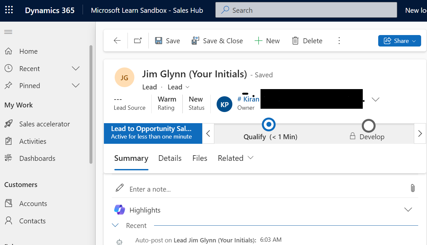Click the New Status value
Image resolution: width=427 pixels, height=245 pixels.
(x=196, y=99)
